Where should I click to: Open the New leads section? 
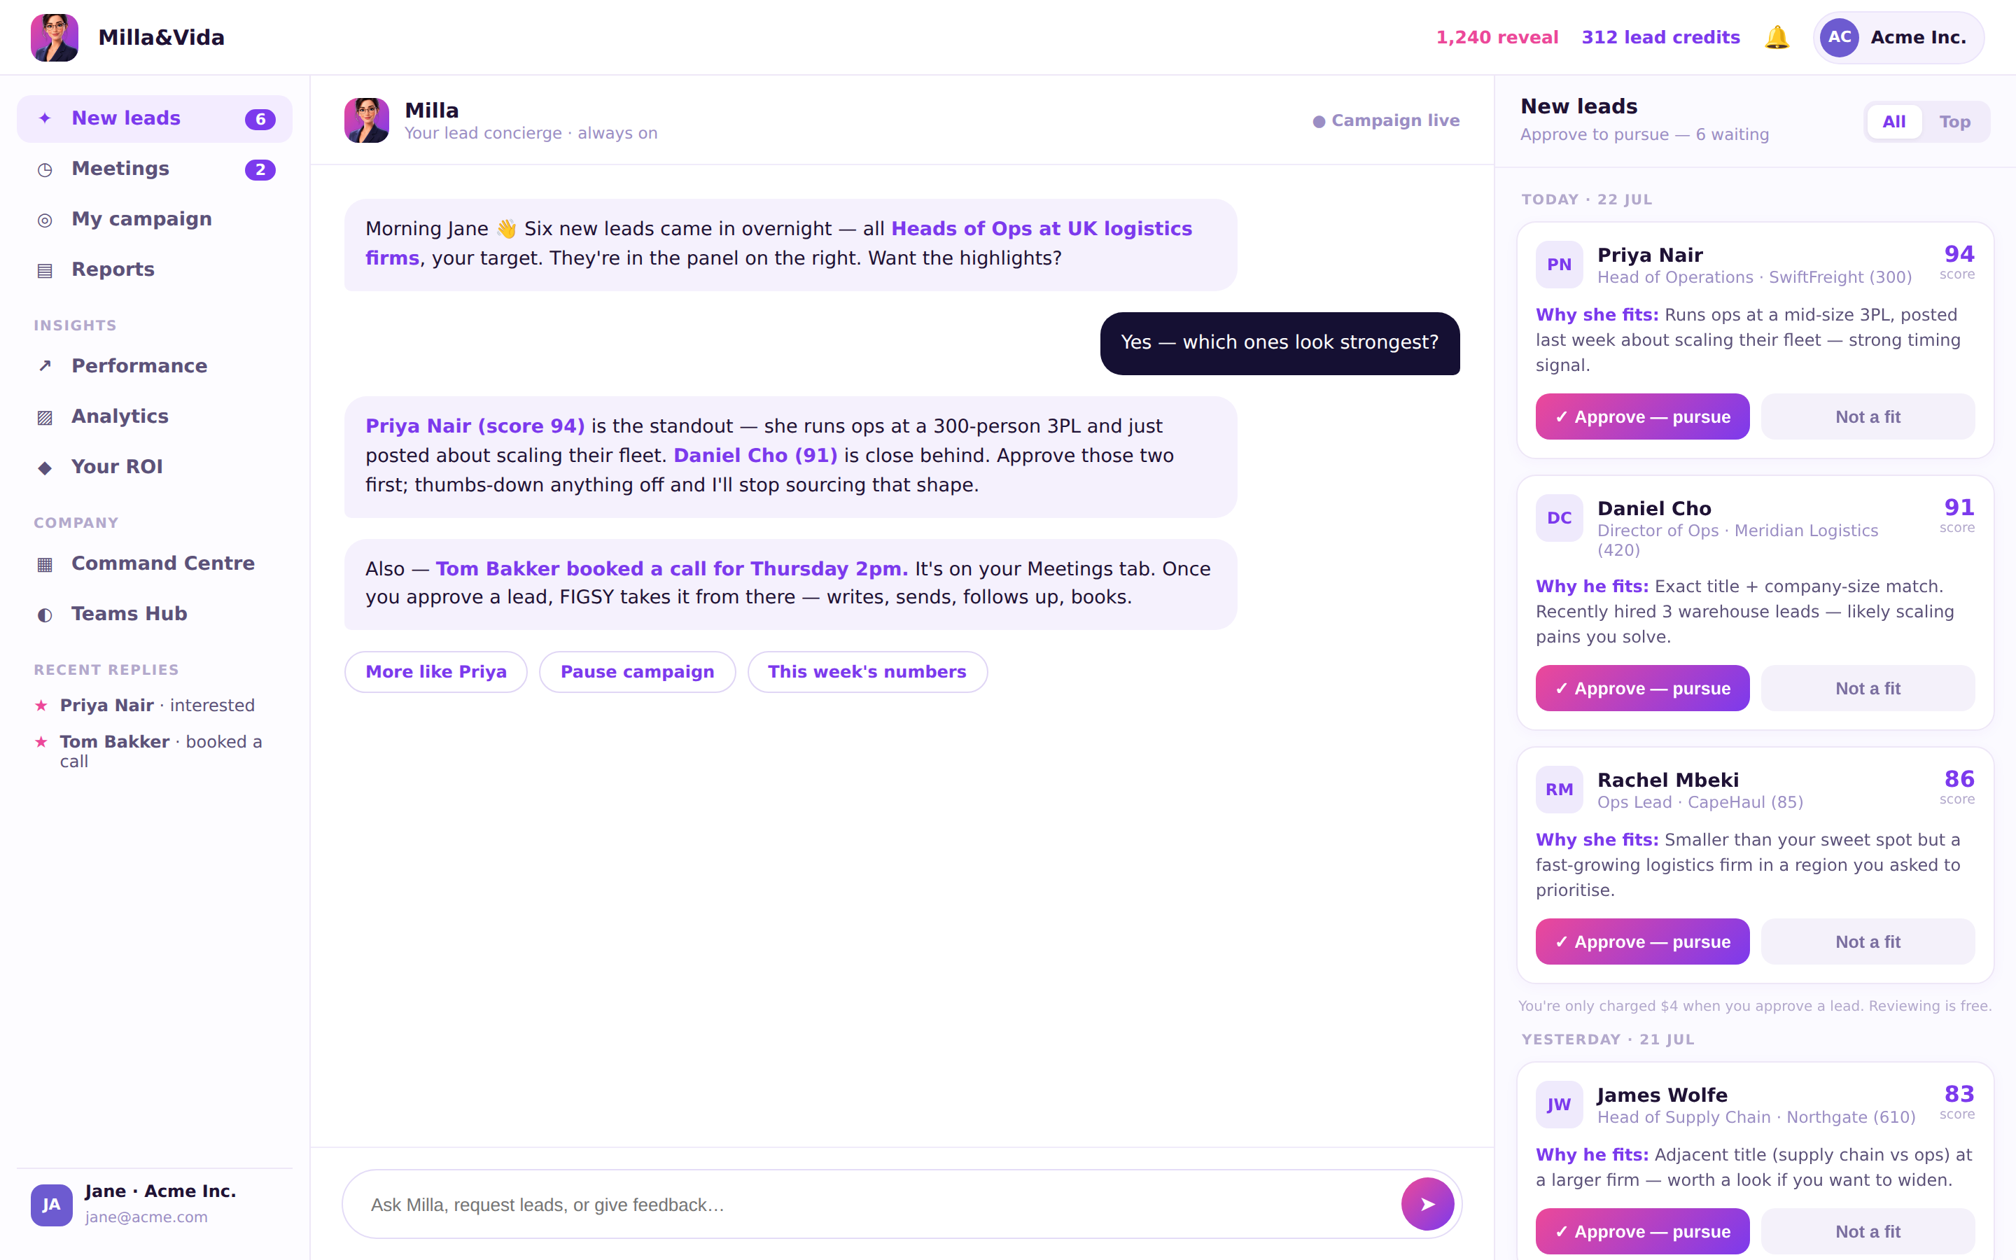[x=154, y=118]
